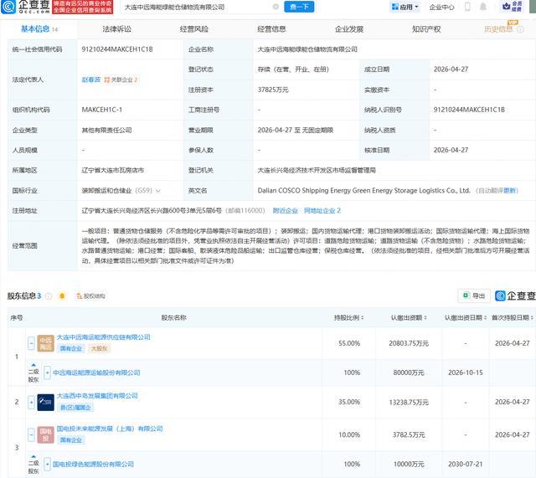This screenshot has width=536, height=478.
Task: Switch to the 法律诉讼 tab
Action: point(117,29)
